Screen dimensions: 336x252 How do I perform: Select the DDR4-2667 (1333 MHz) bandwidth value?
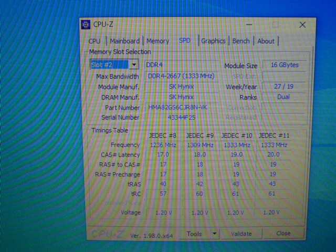pyautogui.click(x=181, y=76)
